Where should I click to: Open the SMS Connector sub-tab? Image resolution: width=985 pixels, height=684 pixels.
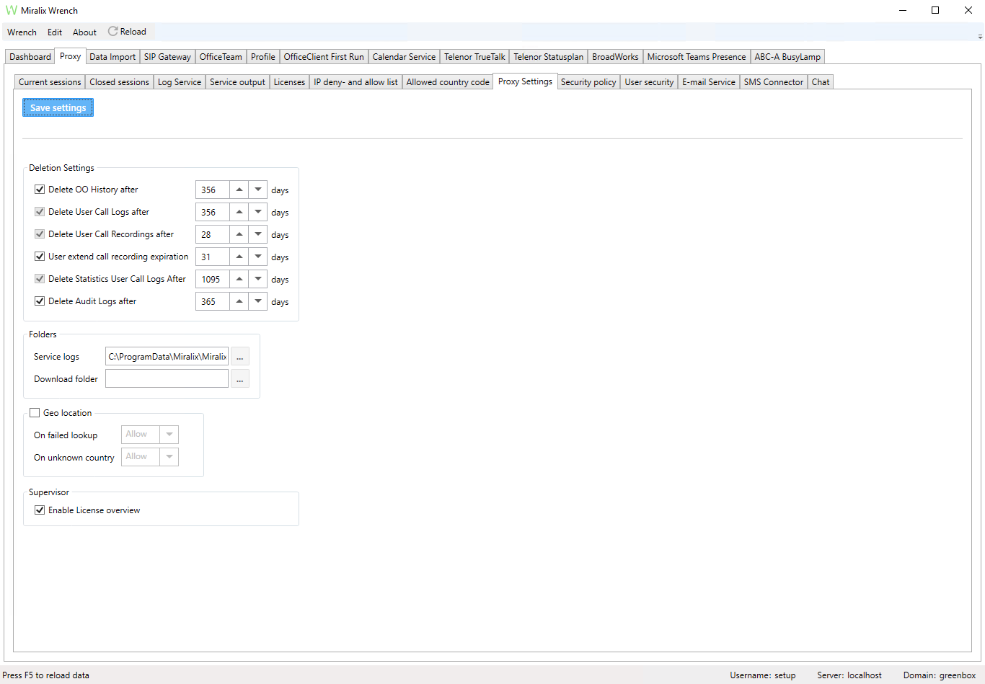774,82
